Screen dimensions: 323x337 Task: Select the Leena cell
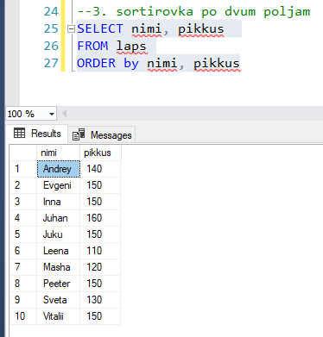click(59, 251)
